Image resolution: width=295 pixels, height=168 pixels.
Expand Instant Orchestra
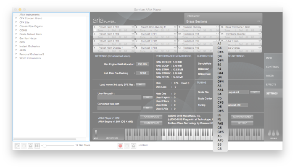click(16, 46)
